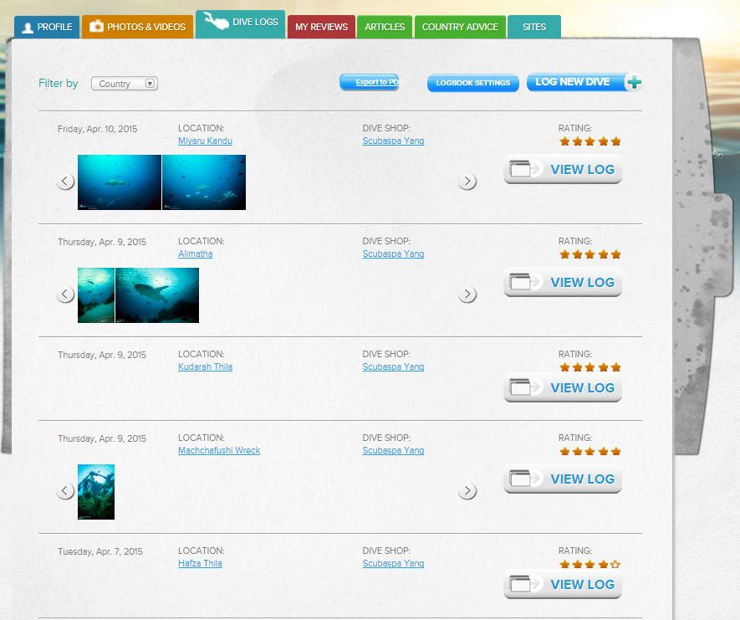This screenshot has height=620, width=740.
Task: Open the My Reviews tab
Action: pos(321,27)
